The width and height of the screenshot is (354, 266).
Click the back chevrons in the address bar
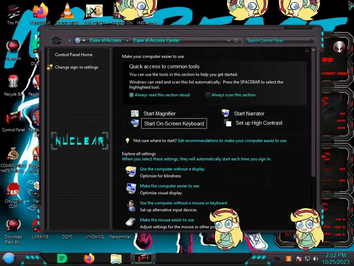[84, 40]
